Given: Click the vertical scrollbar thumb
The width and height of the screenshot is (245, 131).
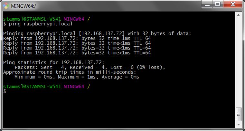Looking at the screenshot, I should pyautogui.click(x=239, y=115).
